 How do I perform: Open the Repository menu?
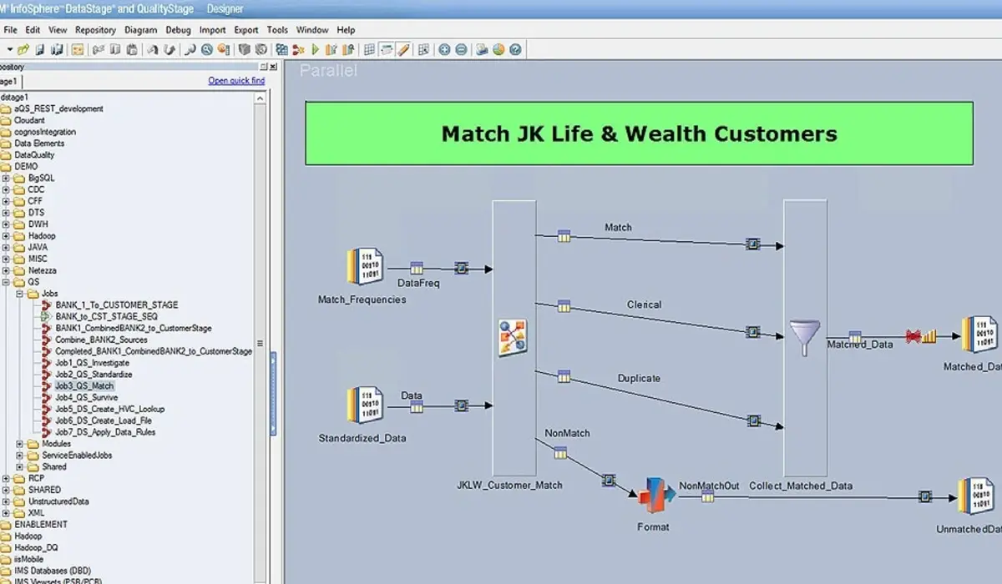[x=95, y=30]
